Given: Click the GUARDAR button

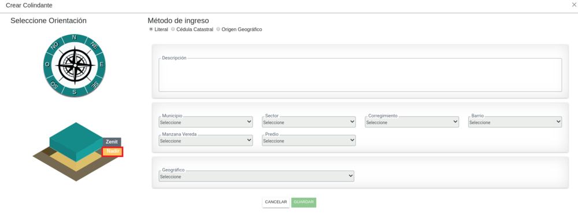Looking at the screenshot, I should click(x=304, y=202).
